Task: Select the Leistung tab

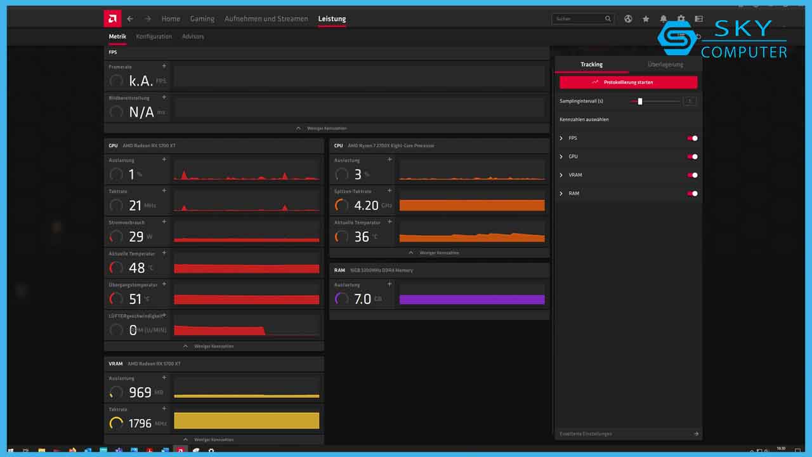Action: (332, 19)
